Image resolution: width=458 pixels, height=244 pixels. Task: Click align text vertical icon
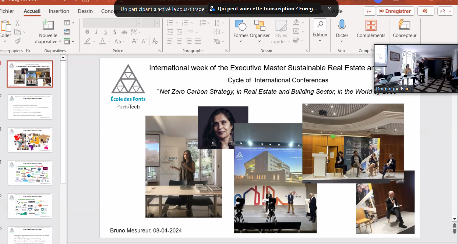pos(217,32)
